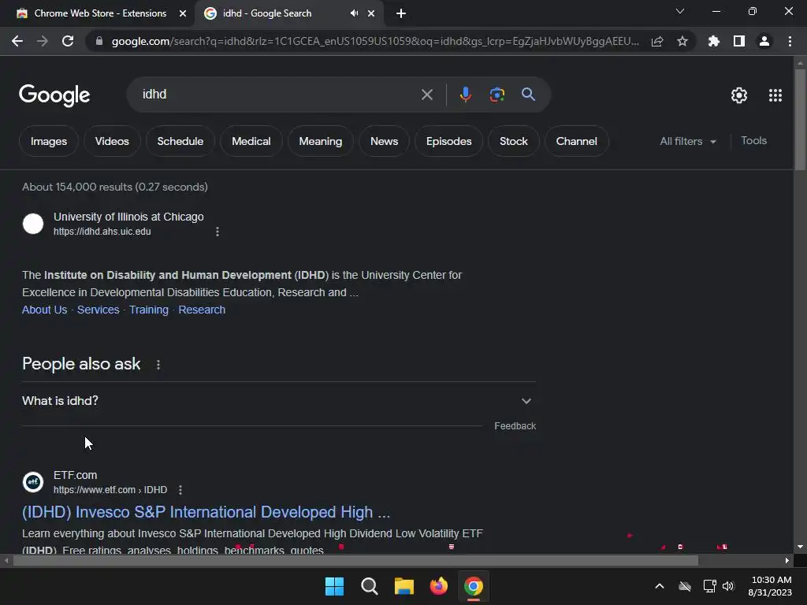Open the Research sitelink

point(202,310)
